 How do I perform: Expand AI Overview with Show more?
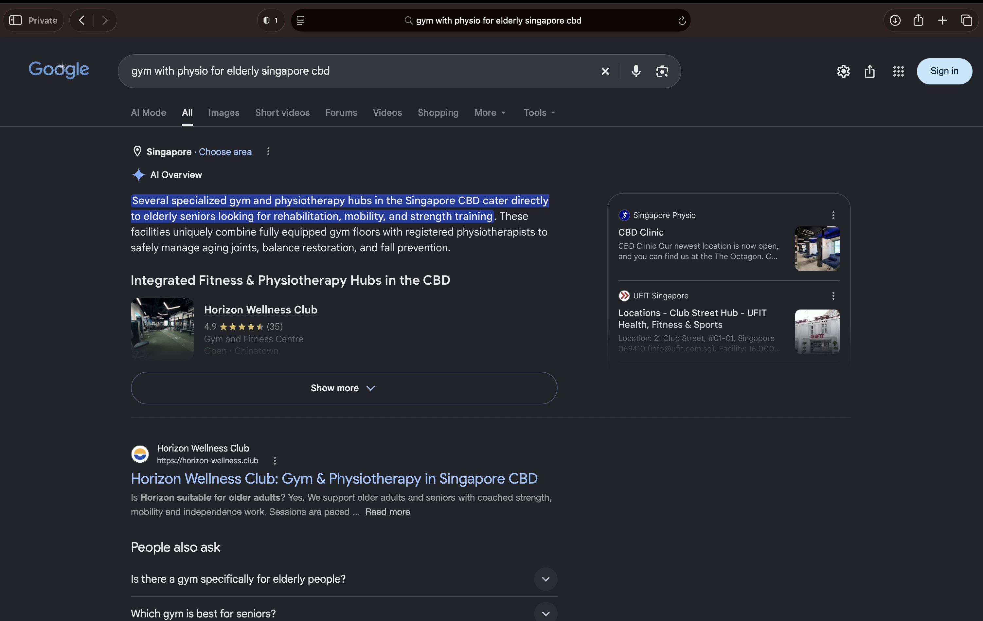pyautogui.click(x=344, y=388)
